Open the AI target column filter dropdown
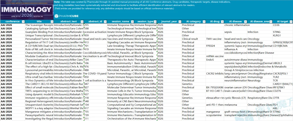This screenshot has width=293, height=121. [x=291, y=22]
